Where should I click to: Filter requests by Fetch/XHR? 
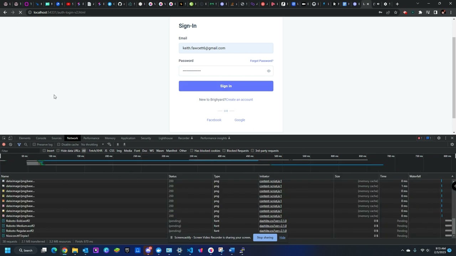pos(95,151)
